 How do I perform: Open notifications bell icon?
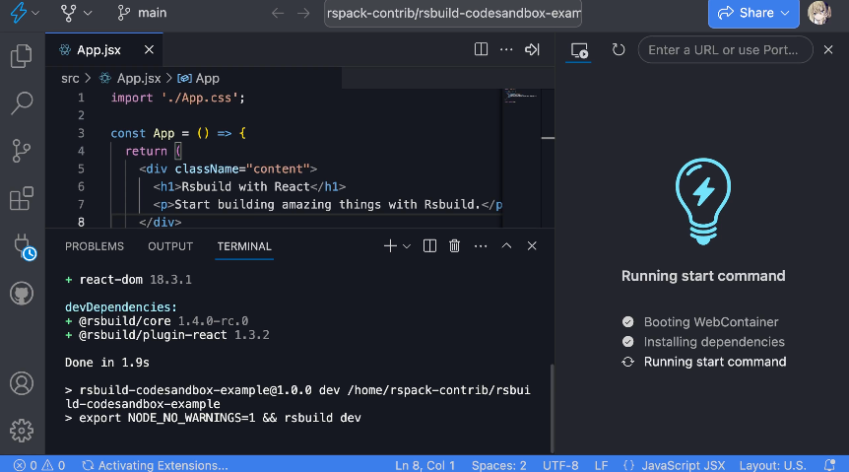click(829, 465)
